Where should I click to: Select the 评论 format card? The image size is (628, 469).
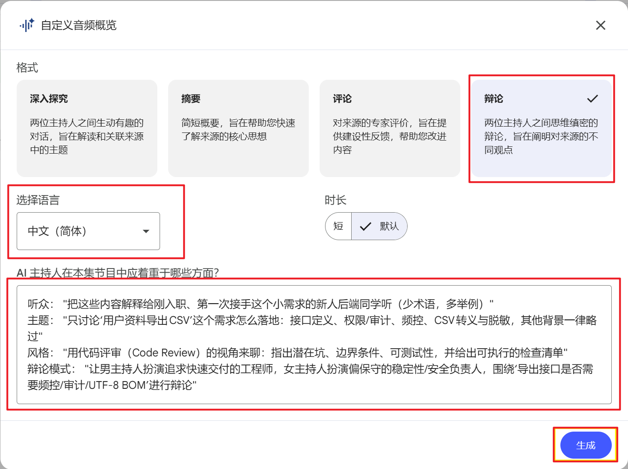[390, 128]
